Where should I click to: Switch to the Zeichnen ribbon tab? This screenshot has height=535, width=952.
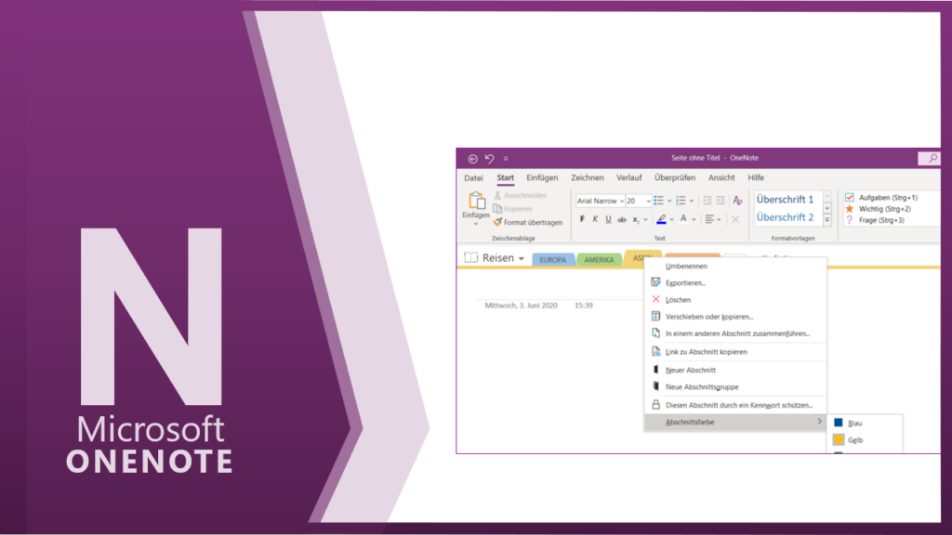point(587,177)
